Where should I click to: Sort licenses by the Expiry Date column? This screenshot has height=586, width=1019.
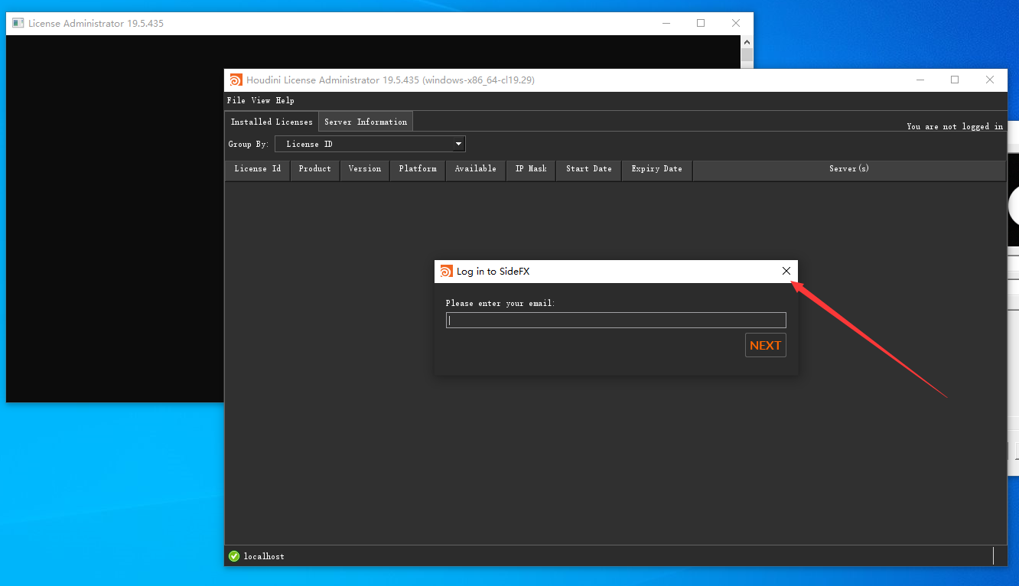click(656, 169)
